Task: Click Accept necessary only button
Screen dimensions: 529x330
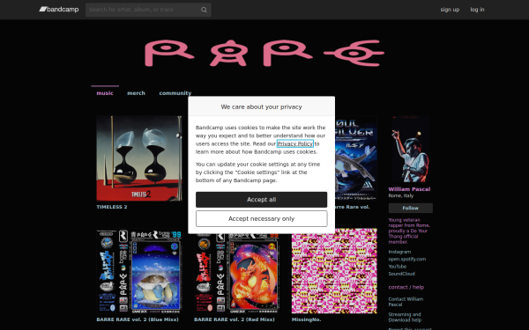Action: (262, 219)
